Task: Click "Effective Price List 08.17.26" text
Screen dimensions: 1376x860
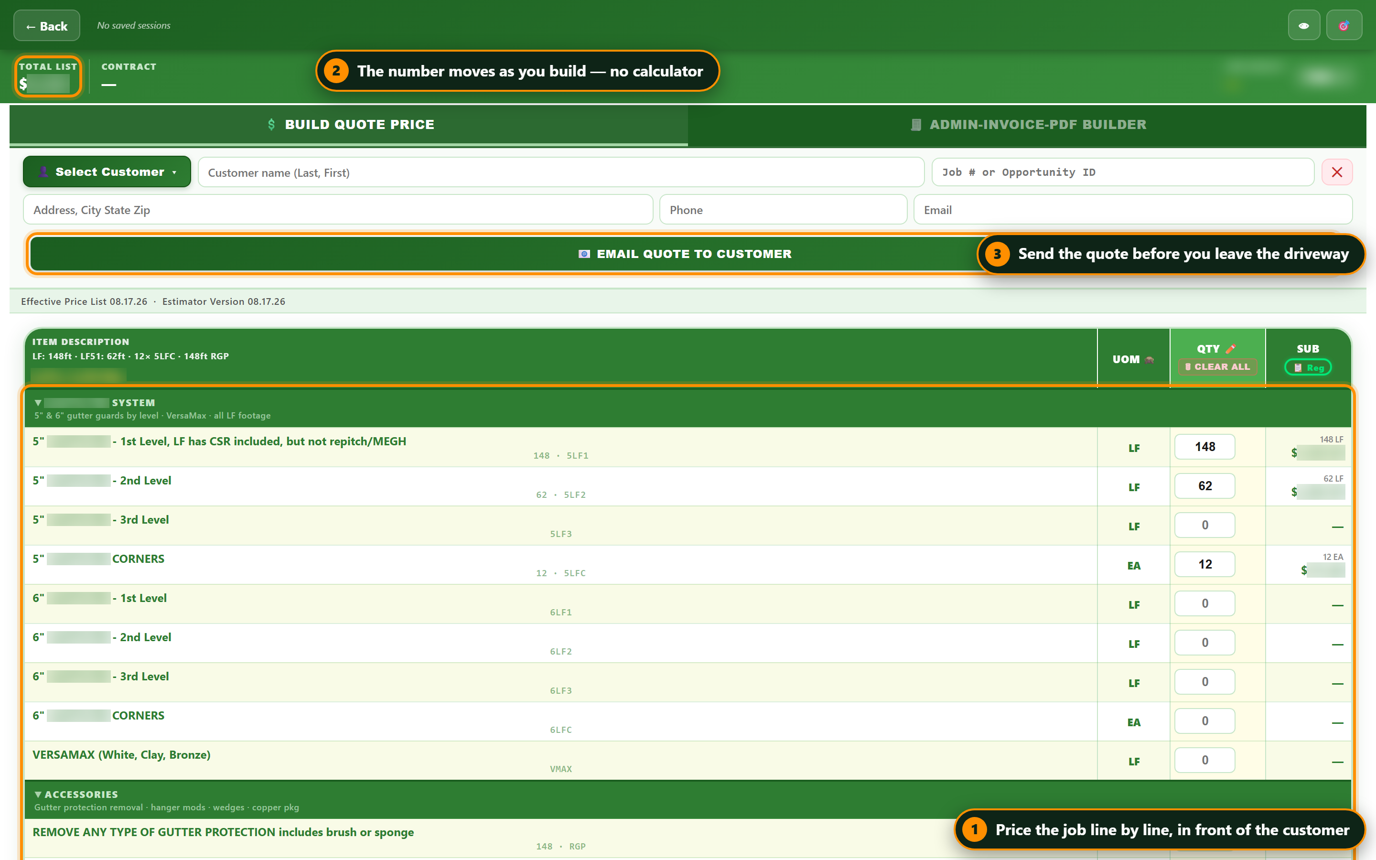Action: [84, 301]
